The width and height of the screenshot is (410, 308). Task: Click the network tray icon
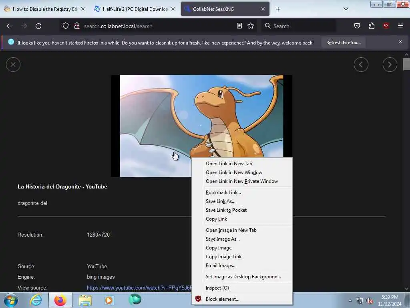(x=360, y=301)
